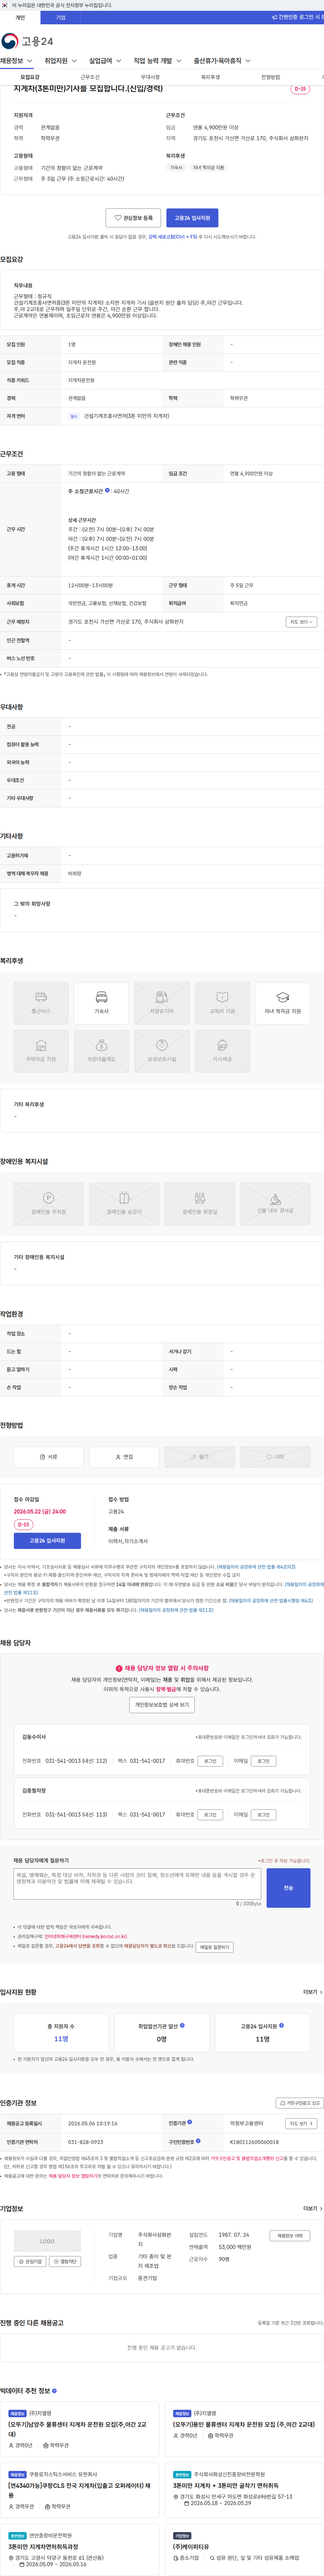
Task: Click the 필기 screening method icon
Action: click(x=200, y=1457)
